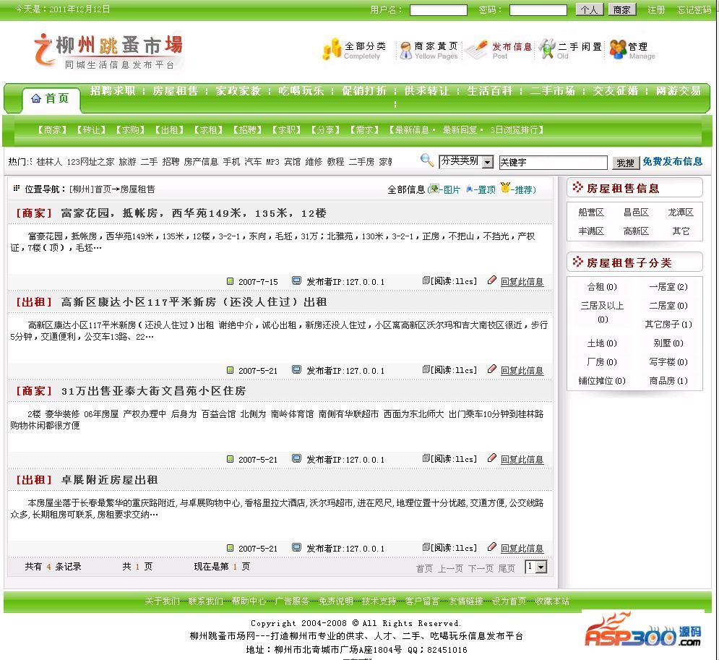Viewport: 719px width, 660px height.
Task: Click 帮助中心 footer link
Action: pyautogui.click(x=249, y=601)
